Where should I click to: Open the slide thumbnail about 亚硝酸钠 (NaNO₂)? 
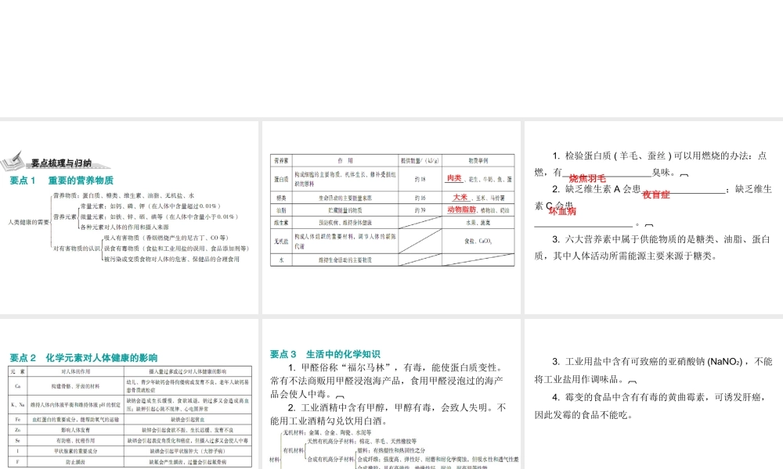pos(654,394)
